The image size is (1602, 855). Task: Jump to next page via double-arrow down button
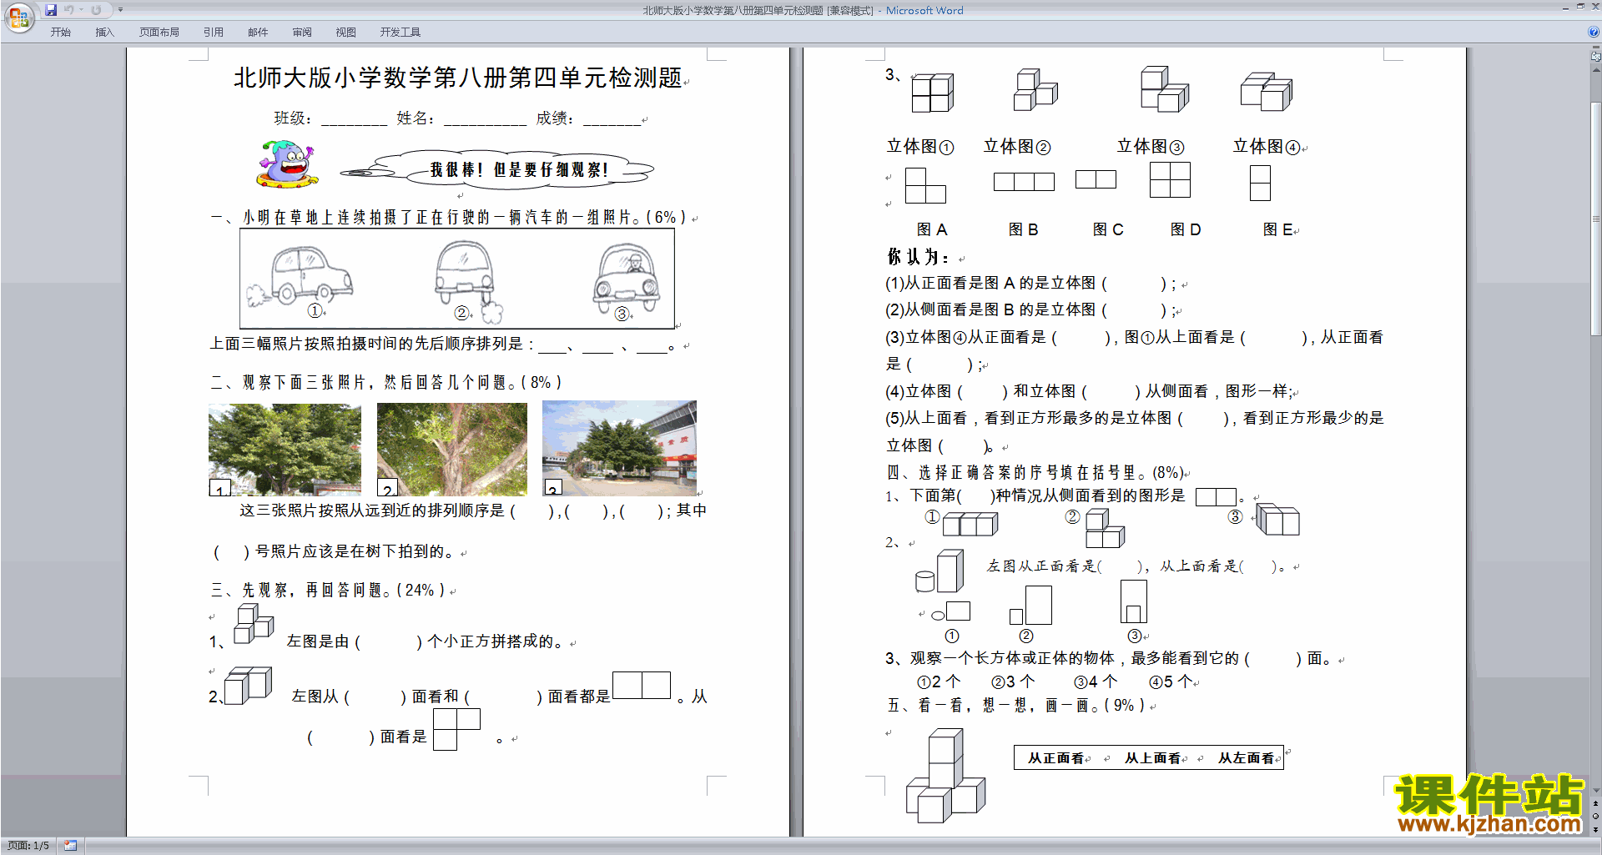1596,829
